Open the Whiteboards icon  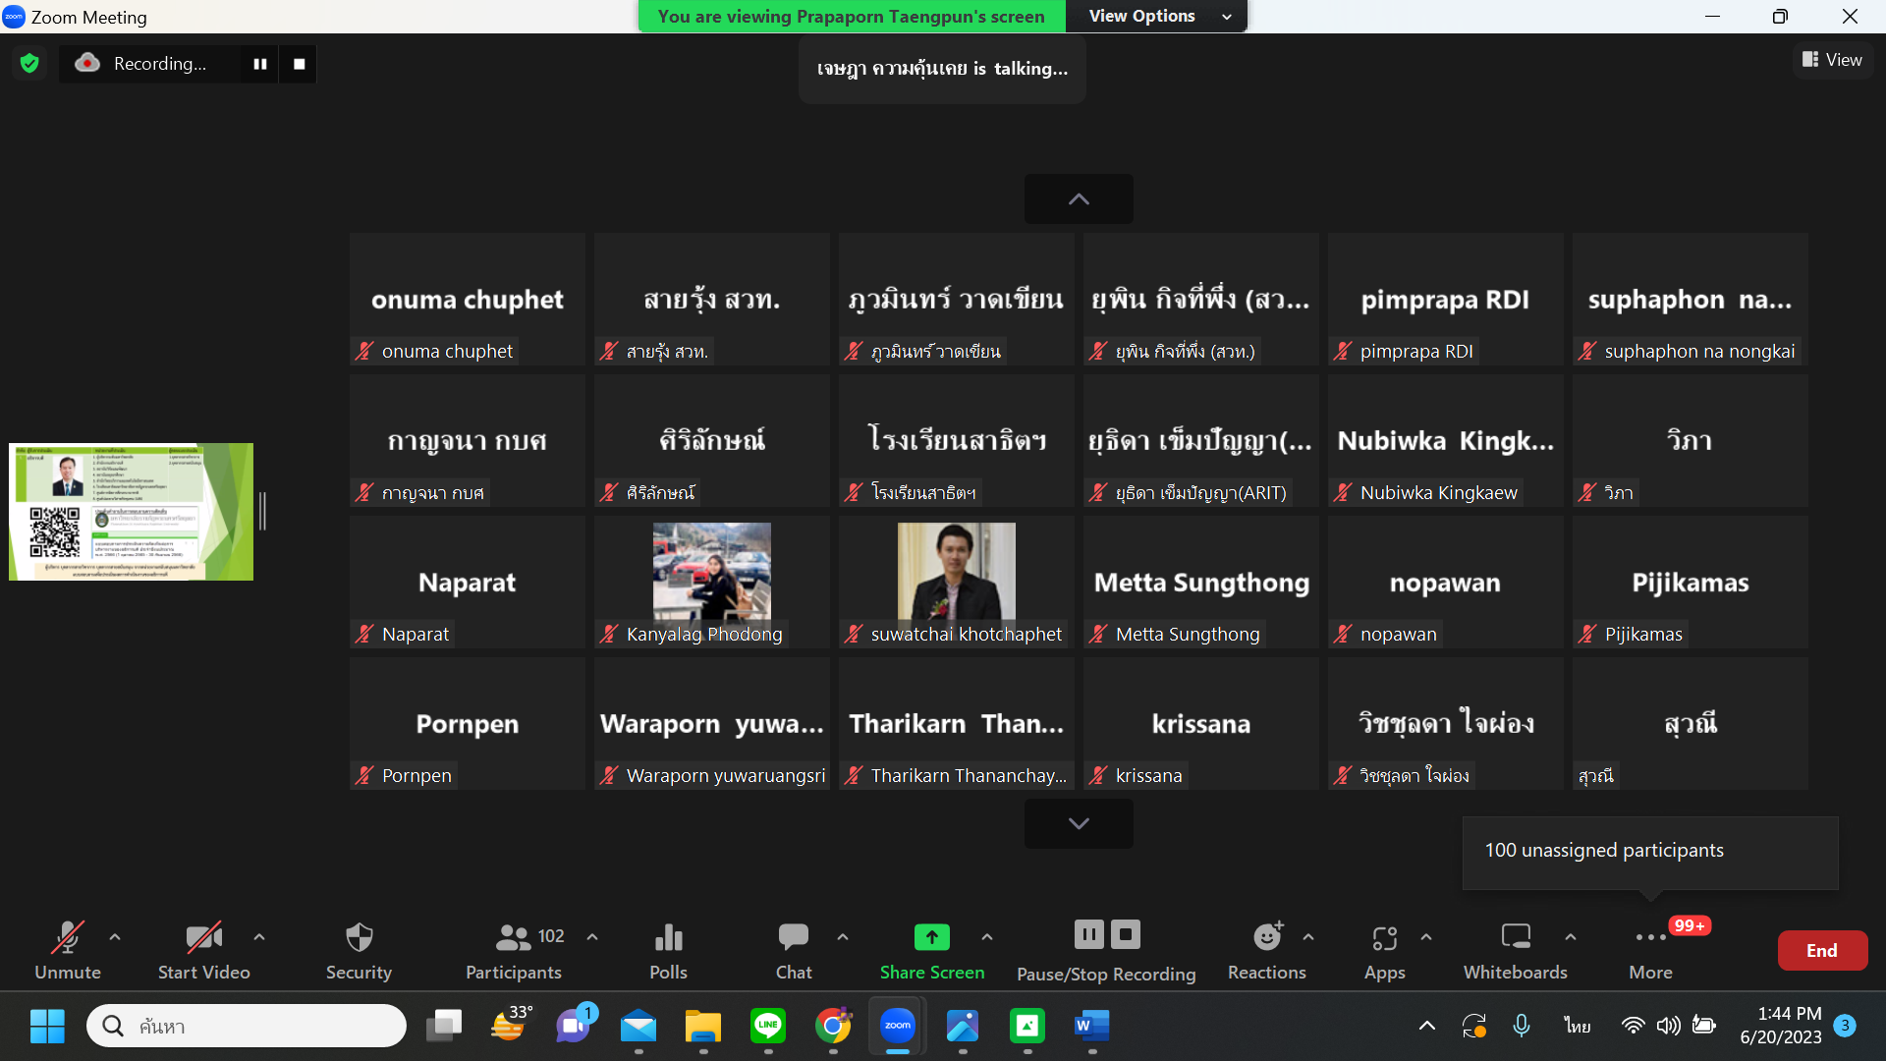(x=1516, y=937)
